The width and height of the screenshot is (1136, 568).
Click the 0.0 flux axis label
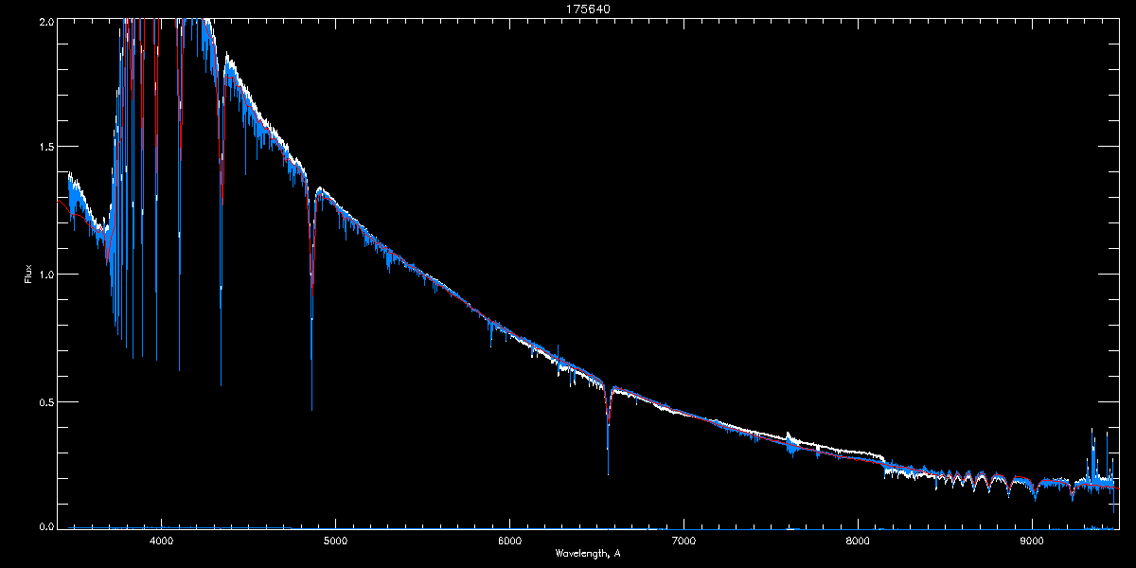pyautogui.click(x=45, y=525)
